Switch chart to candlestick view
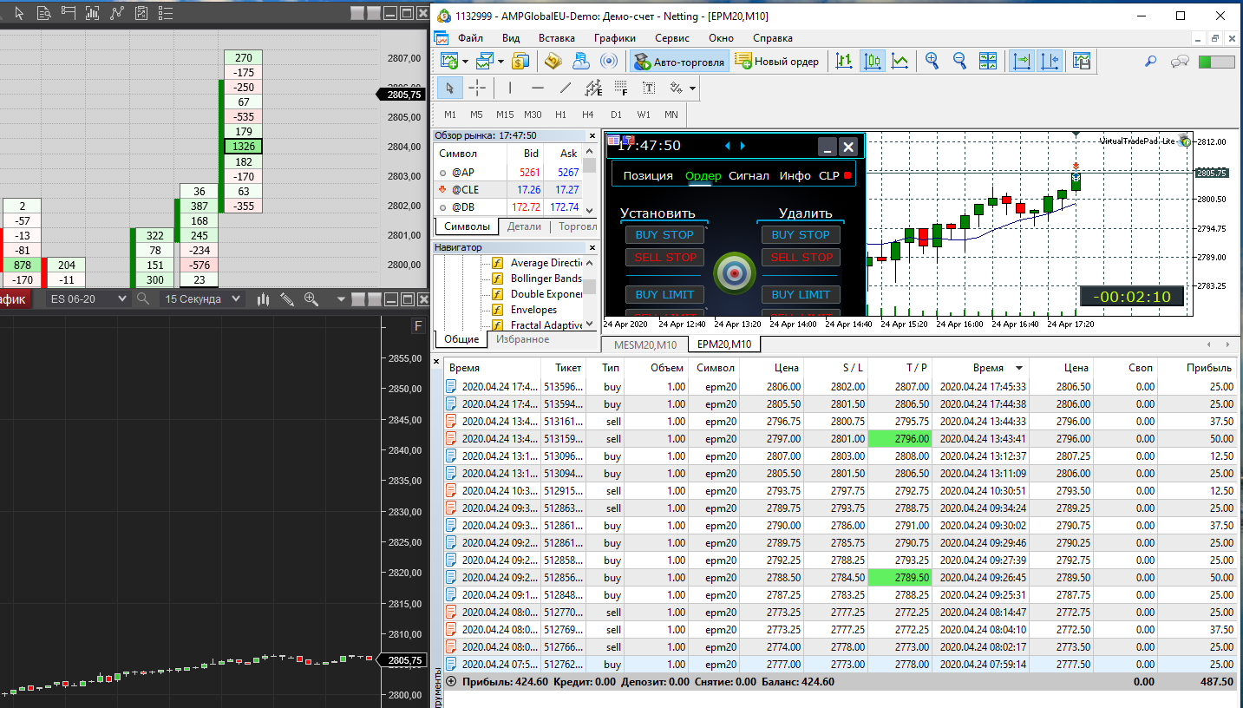Image resolution: width=1243 pixels, height=708 pixels. pyautogui.click(x=872, y=61)
